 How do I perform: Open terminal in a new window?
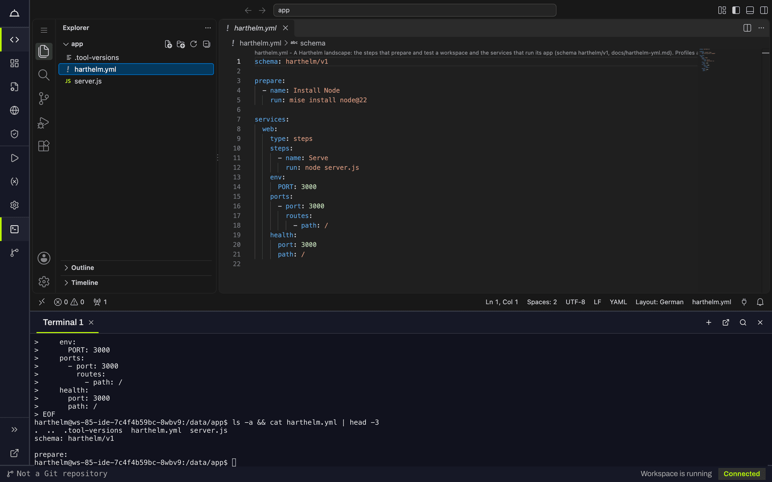pos(726,322)
